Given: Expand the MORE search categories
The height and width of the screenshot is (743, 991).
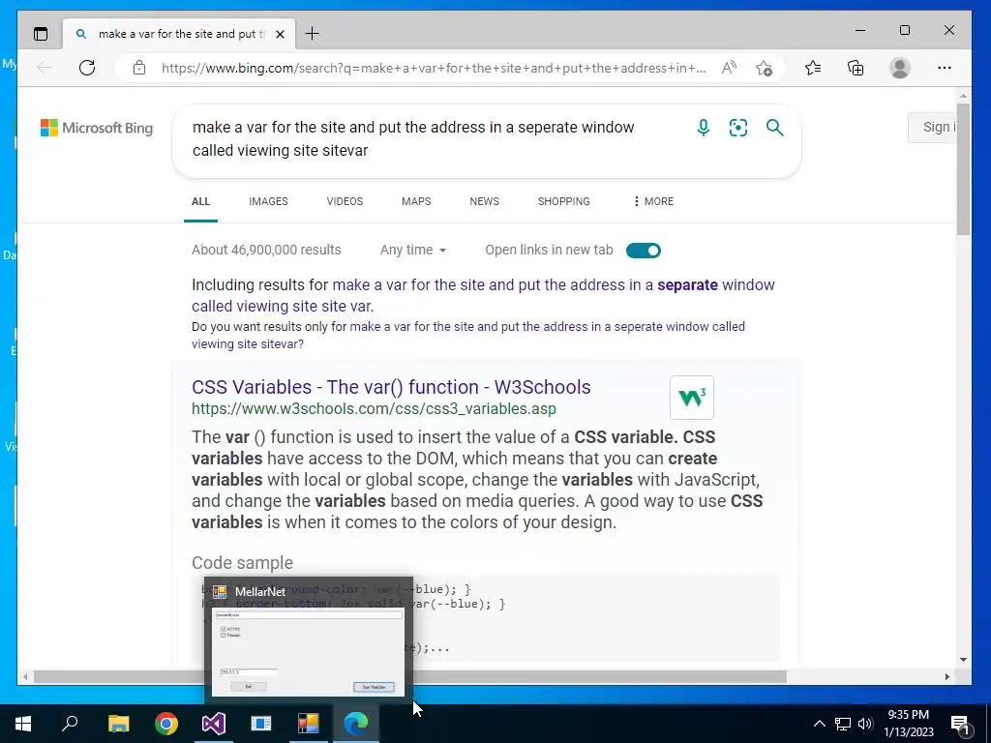Looking at the screenshot, I should point(653,201).
